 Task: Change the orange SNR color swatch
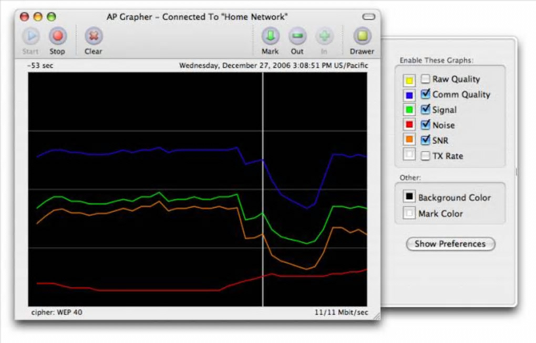[409, 140]
